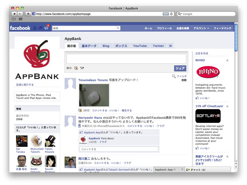Image resolution: width=247 pixels, height=185 pixels.
Task: Open the 15% off CloudLayer ad title
Action: point(209,106)
